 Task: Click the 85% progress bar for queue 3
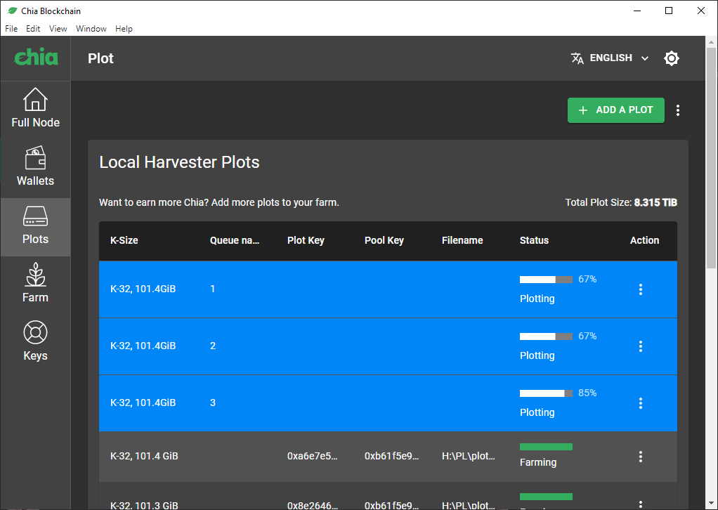546,393
